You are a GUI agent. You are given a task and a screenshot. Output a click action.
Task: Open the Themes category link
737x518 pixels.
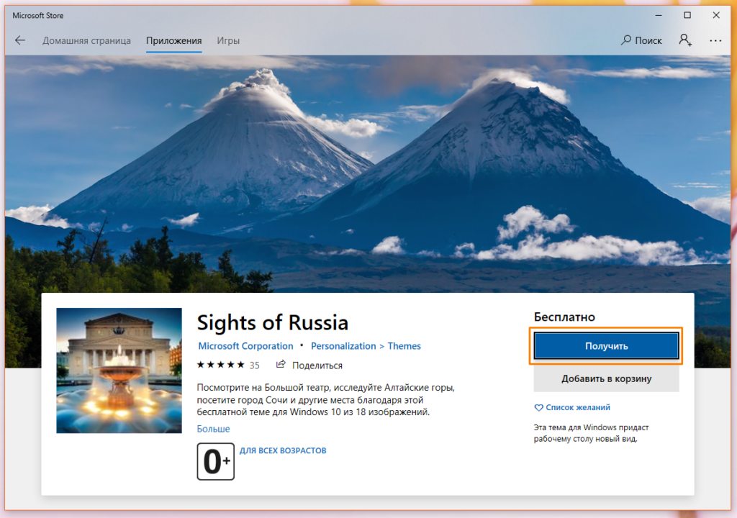(x=404, y=346)
